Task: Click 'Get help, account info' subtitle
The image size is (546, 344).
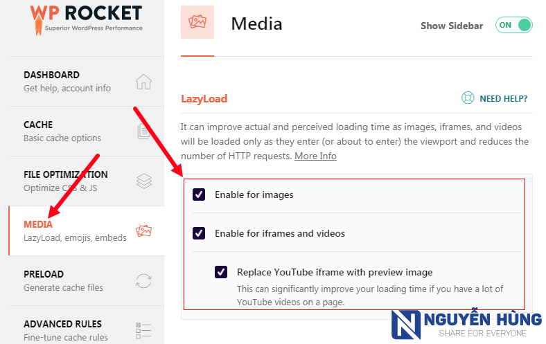Action: (x=67, y=89)
